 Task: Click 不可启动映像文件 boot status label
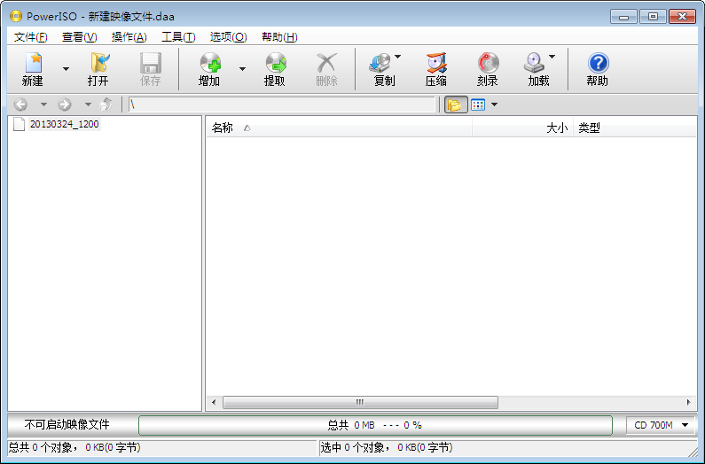(x=67, y=425)
